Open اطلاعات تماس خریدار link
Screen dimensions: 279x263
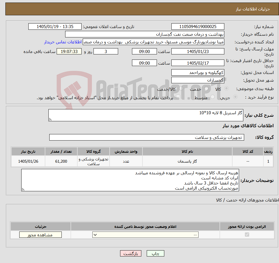click(63, 42)
